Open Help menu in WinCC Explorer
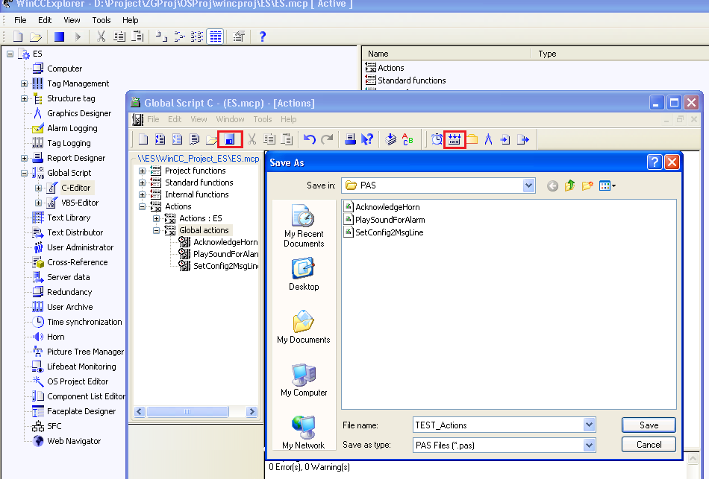 click(130, 20)
